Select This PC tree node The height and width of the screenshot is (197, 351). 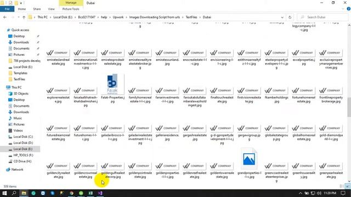pyautogui.click(x=14, y=88)
